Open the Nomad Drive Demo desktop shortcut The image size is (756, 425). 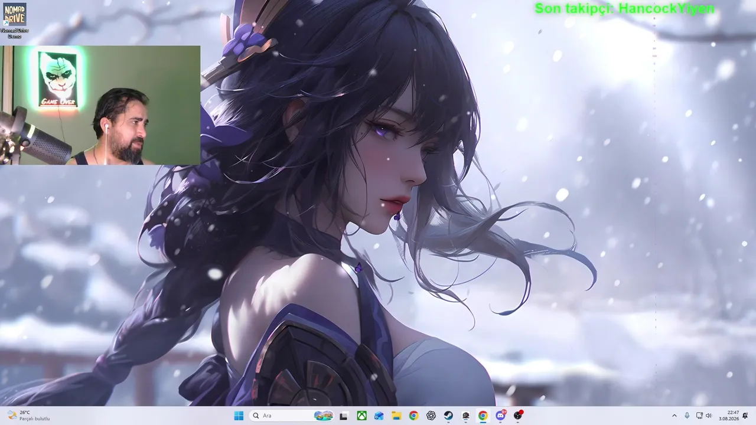tap(14, 21)
